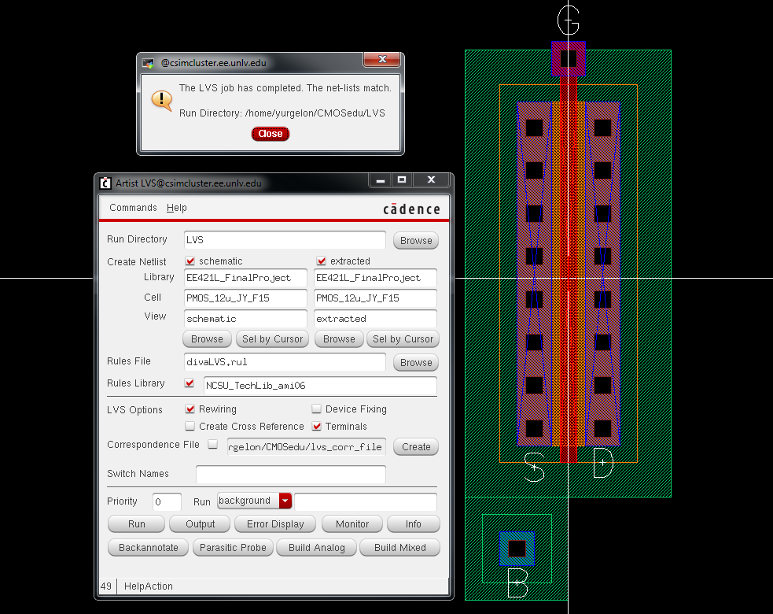The image size is (773, 614).
Task: Open the Commands menu
Action: coord(133,208)
